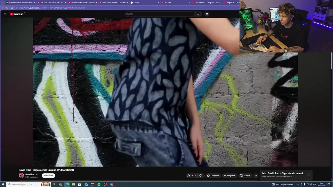Open the YouTube hamburger guide menu
Screen dimensions: 333x187
coord(5,14)
